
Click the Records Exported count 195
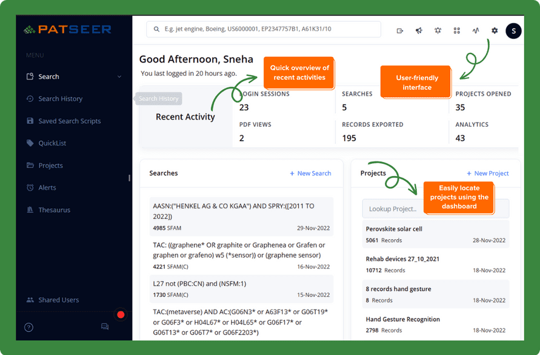pos(349,138)
